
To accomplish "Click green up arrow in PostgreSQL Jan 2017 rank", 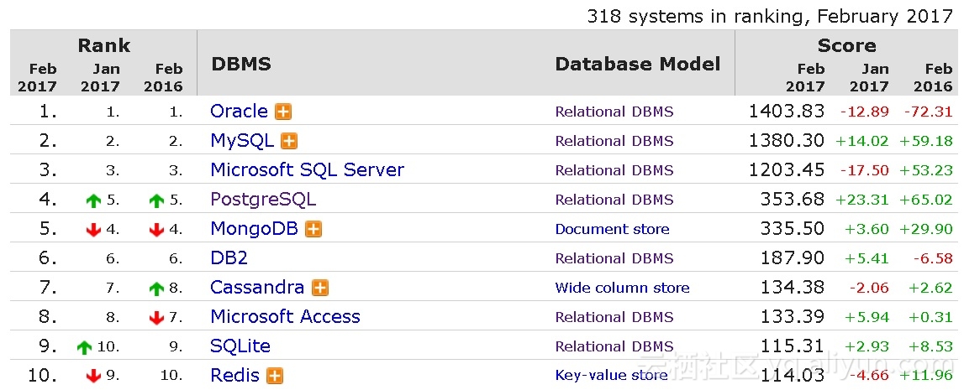I will tap(93, 200).
